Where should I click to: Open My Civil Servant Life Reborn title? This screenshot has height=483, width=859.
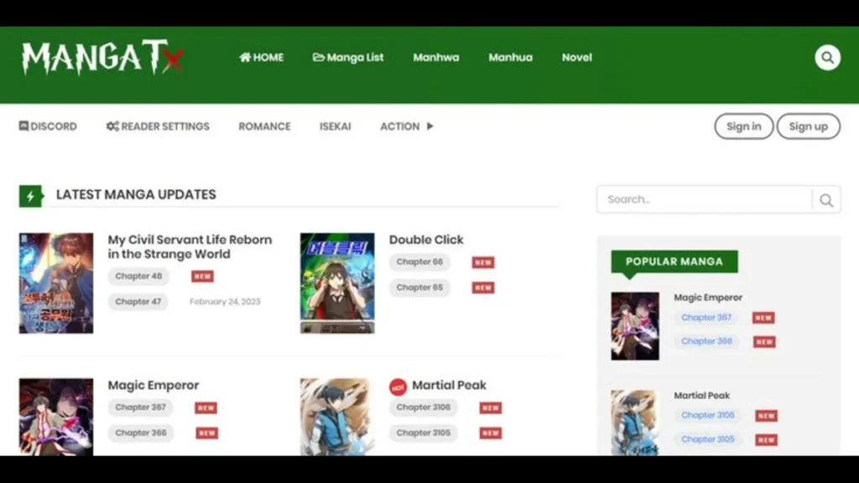click(x=190, y=247)
